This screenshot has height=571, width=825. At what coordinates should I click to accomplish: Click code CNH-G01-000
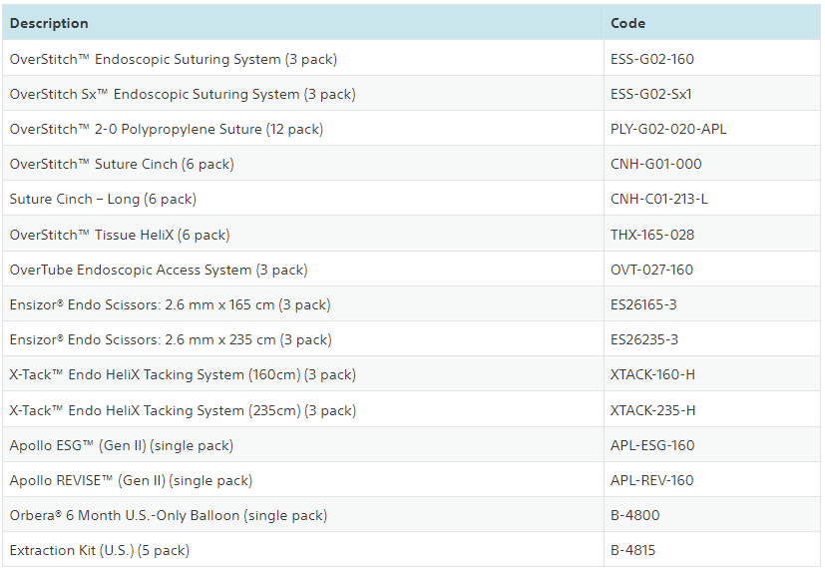tap(655, 164)
